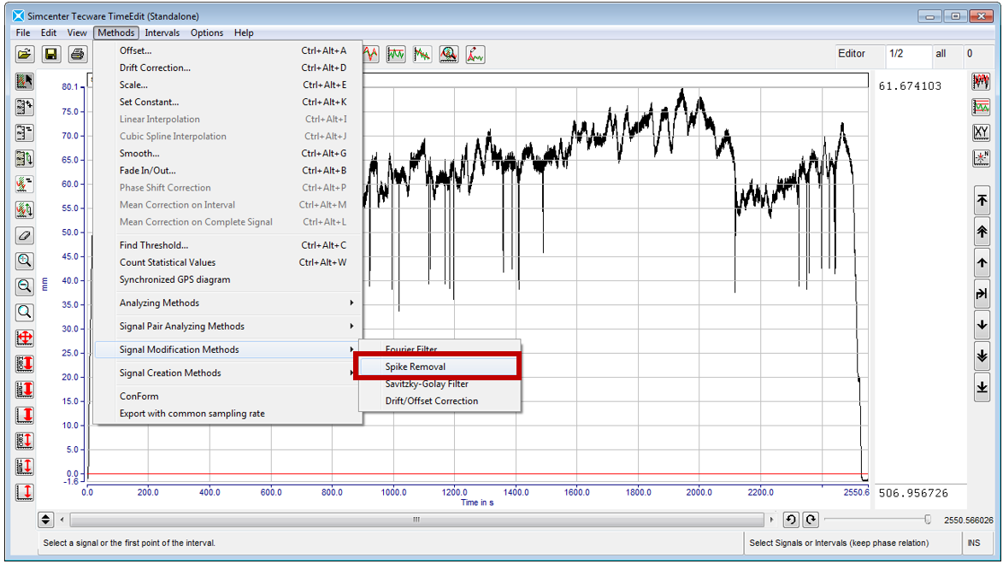Screen dimensions: 1003x564
Task: Select Synchronized GPS diagram entry
Action: (227, 279)
